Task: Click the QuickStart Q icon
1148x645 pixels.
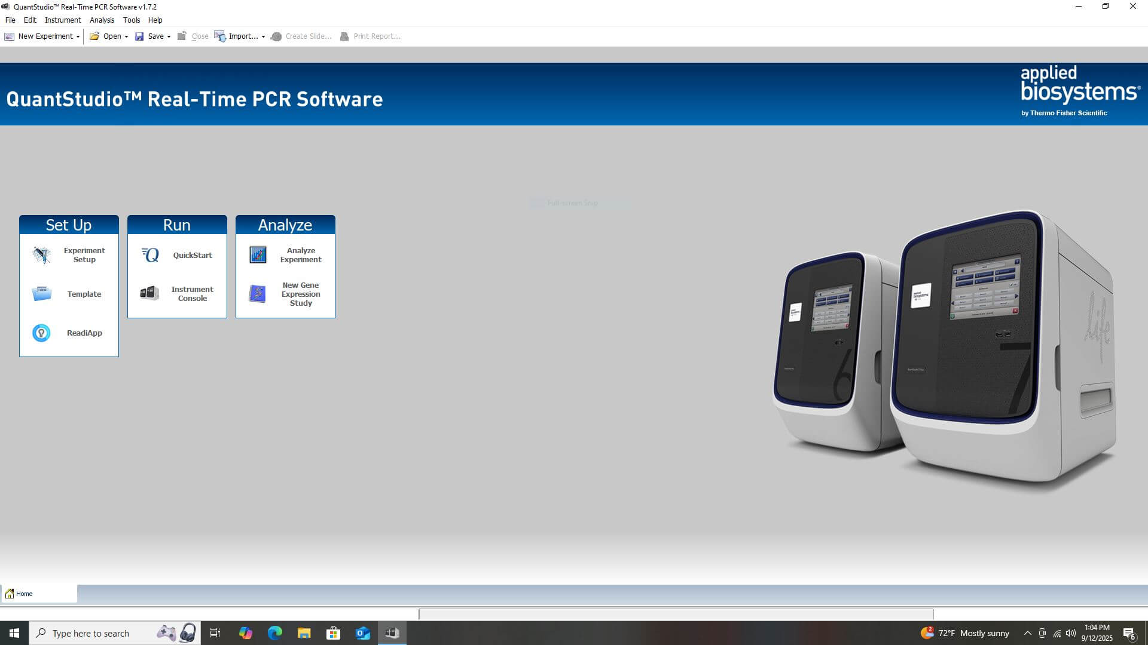Action: (x=150, y=255)
